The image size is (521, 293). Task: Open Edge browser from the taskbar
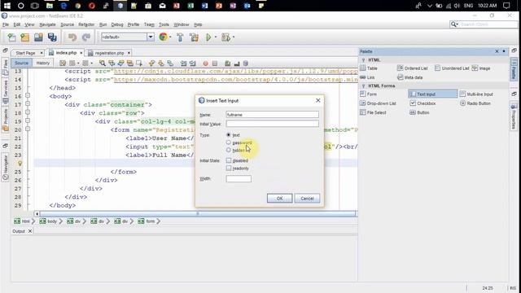[x=63, y=6]
